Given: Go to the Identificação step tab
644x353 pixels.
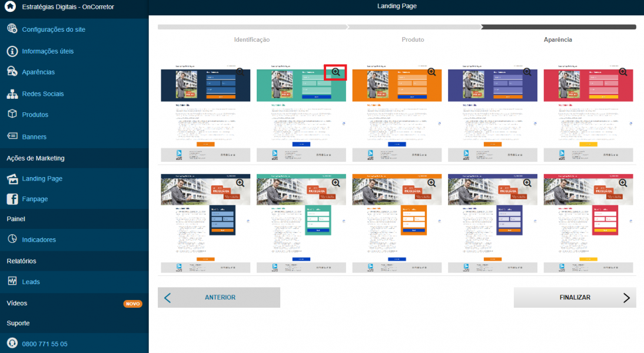Looking at the screenshot, I should (x=252, y=40).
